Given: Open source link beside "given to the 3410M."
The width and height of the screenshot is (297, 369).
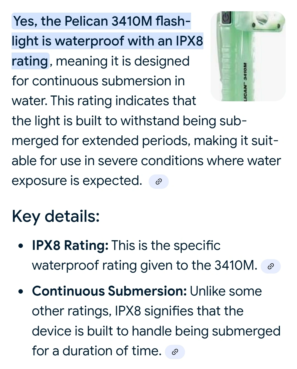Looking at the screenshot, I should point(271,266).
